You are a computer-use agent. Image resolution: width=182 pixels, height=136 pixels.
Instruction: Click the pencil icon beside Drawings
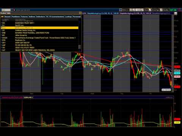point(150,10)
